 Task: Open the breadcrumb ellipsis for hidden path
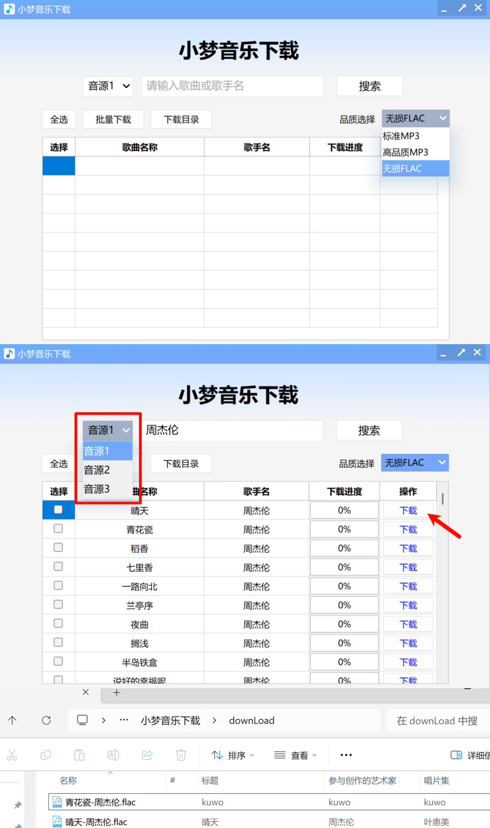click(x=124, y=720)
